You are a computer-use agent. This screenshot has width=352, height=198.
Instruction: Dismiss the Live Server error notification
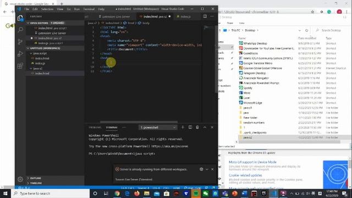pyautogui.click(x=212, y=169)
